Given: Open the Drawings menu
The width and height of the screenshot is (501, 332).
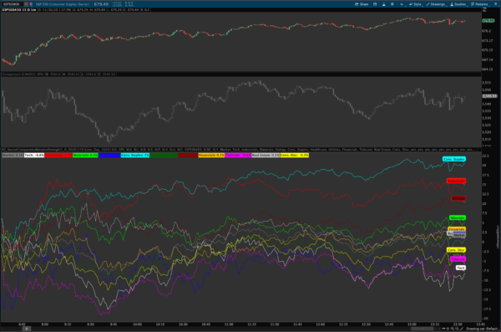Looking at the screenshot, I should pyautogui.click(x=436, y=4).
